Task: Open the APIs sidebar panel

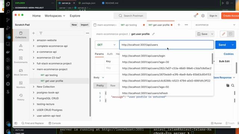Action: coord(21,47)
